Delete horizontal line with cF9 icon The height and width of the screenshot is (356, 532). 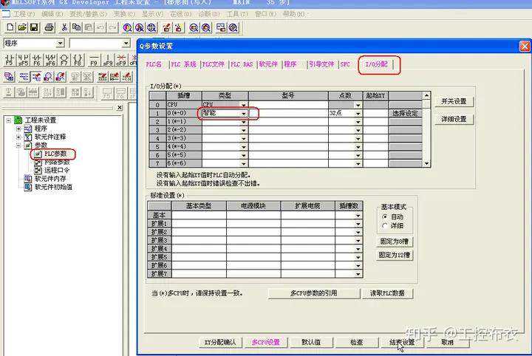[x=121, y=60]
